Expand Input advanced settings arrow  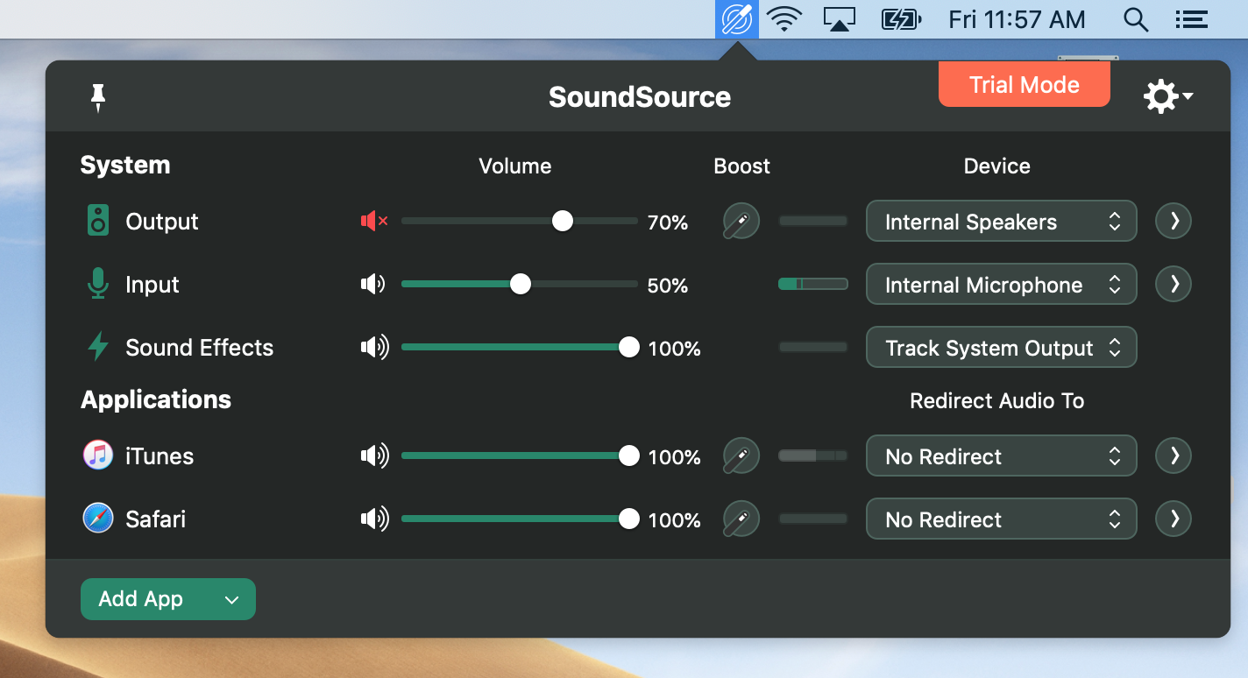[x=1174, y=284]
